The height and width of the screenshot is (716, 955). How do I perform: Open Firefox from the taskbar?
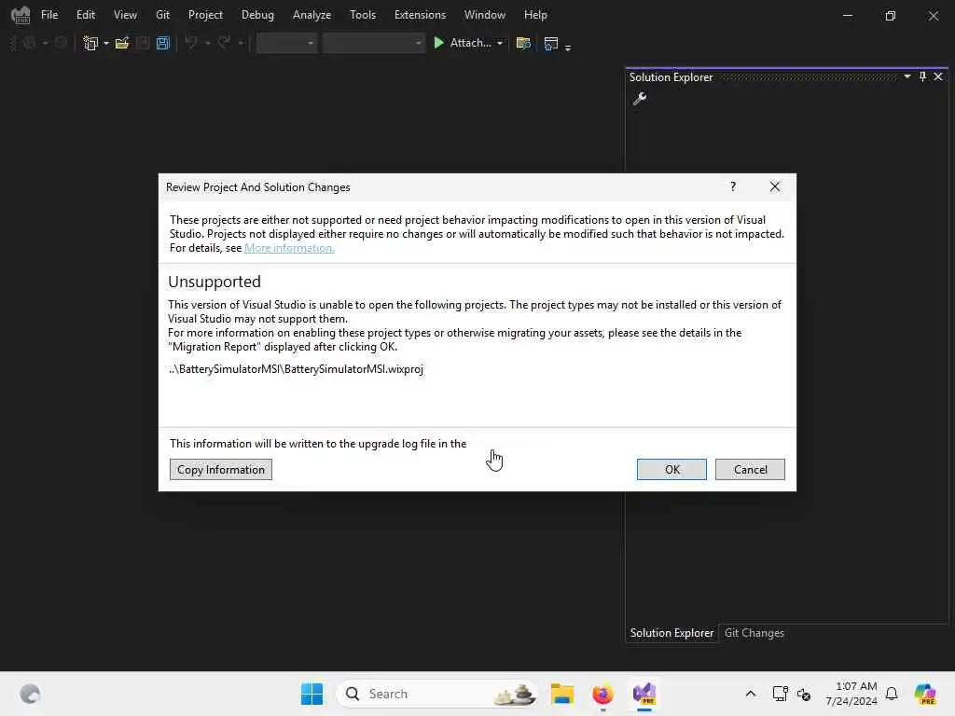[602, 694]
